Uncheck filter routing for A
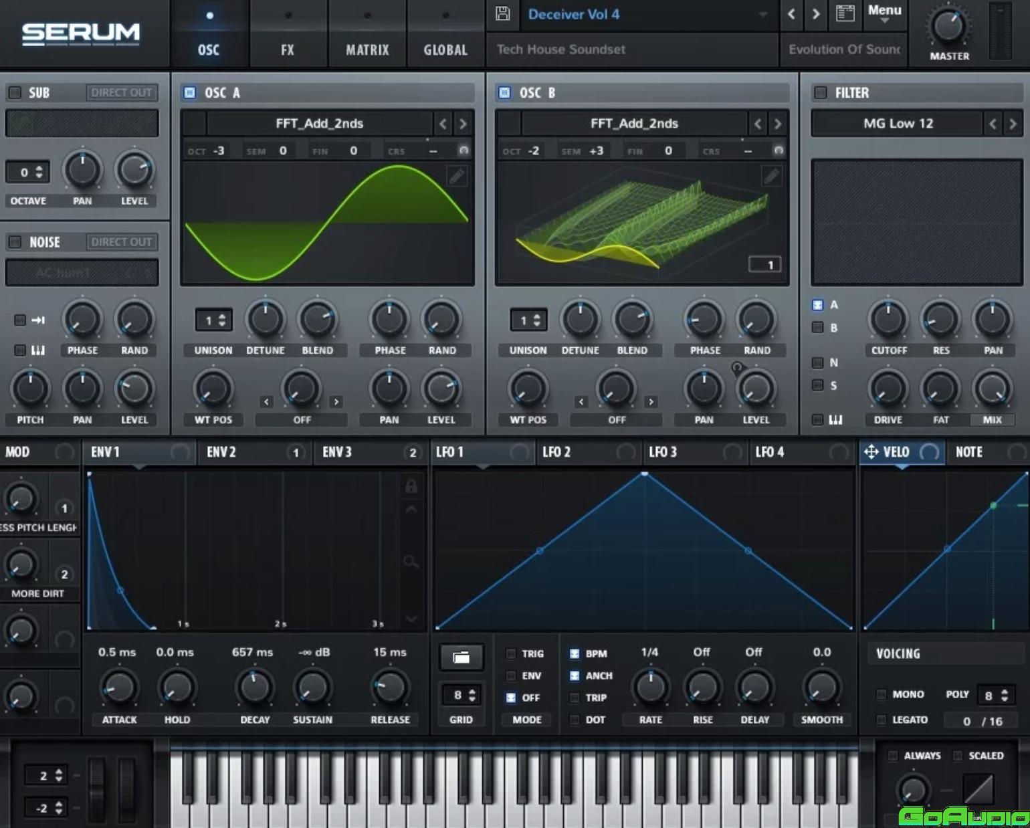This screenshot has width=1030, height=828. (x=817, y=305)
